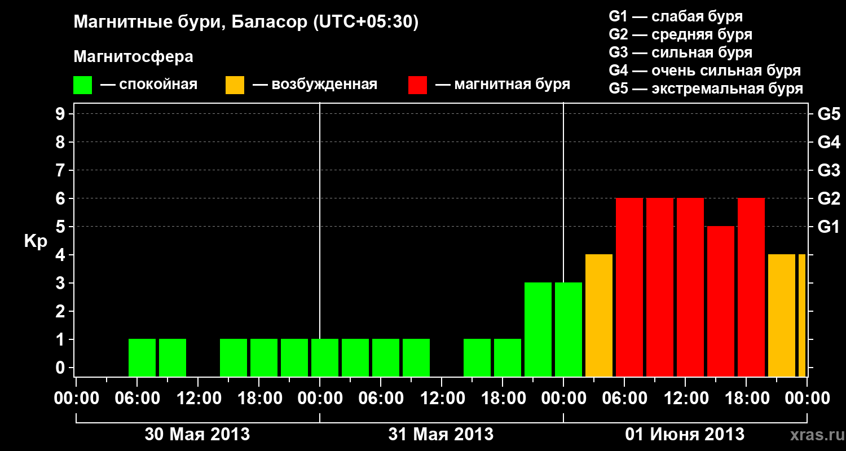846x451 pixels.
Task: Click the yellow возбужденная legend swatch
Action: click(235, 85)
